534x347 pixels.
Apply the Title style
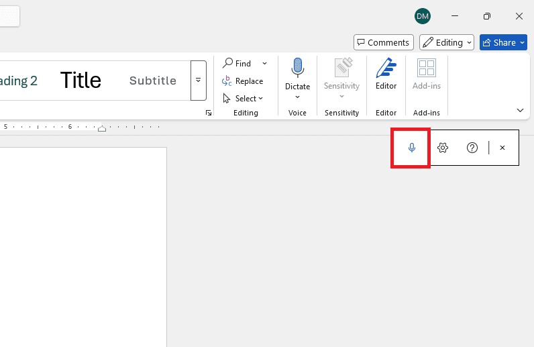point(81,81)
